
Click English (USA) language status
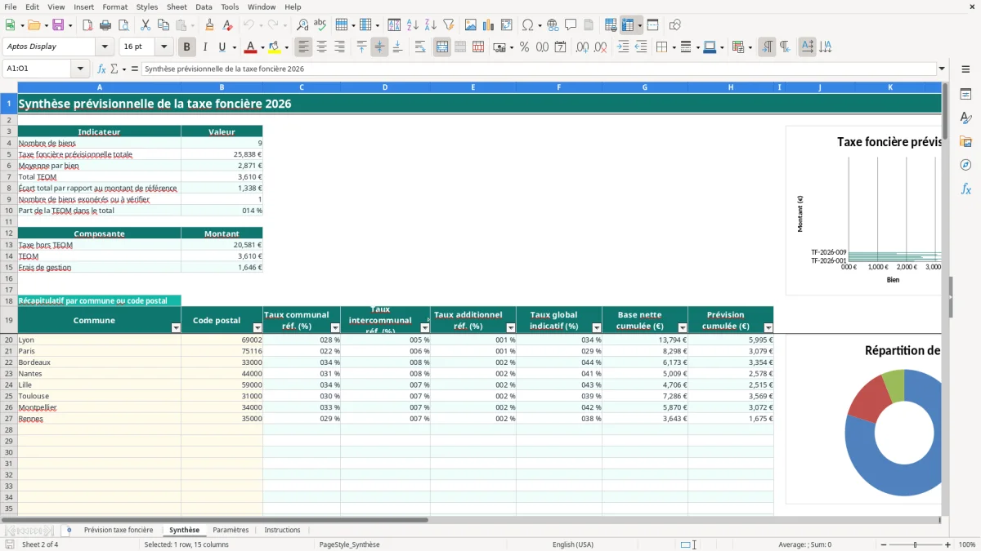pyautogui.click(x=573, y=544)
